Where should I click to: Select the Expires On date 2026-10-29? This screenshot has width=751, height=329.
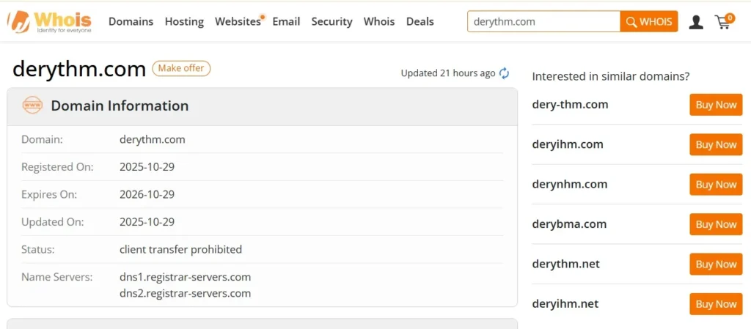[147, 195]
